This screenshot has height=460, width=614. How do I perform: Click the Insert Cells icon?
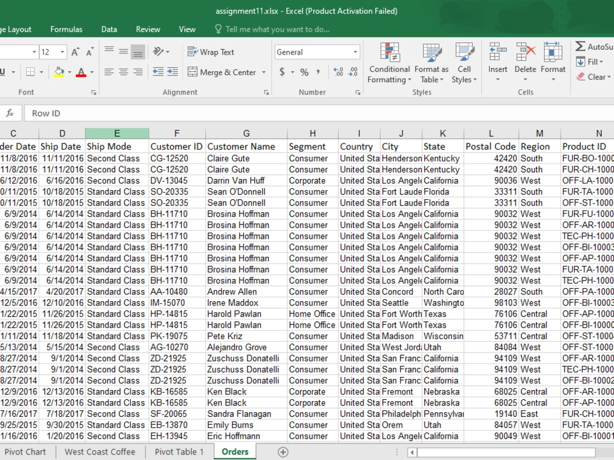497,58
